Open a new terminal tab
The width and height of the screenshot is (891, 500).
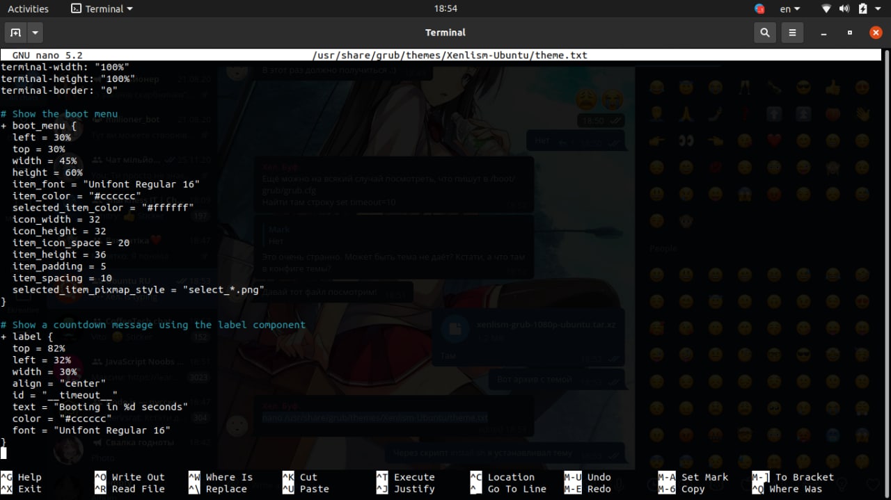(16, 33)
